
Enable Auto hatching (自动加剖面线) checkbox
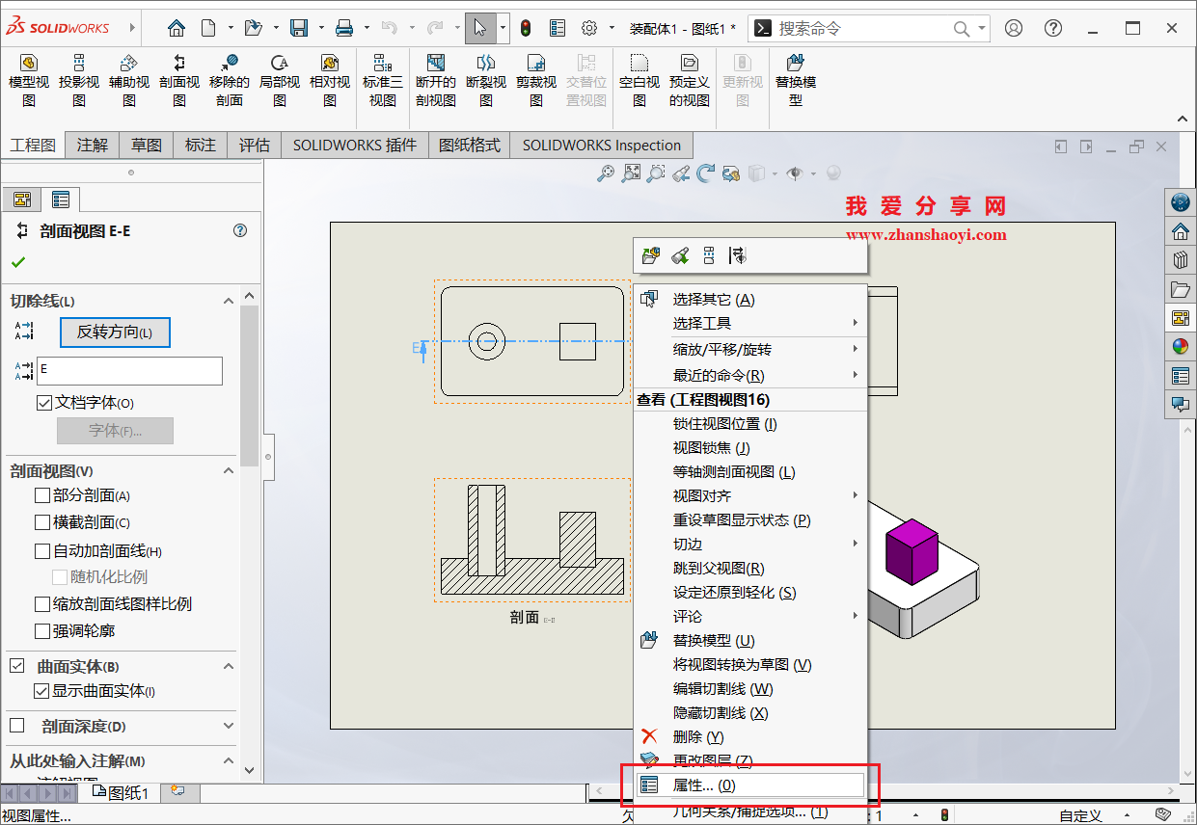(41, 551)
